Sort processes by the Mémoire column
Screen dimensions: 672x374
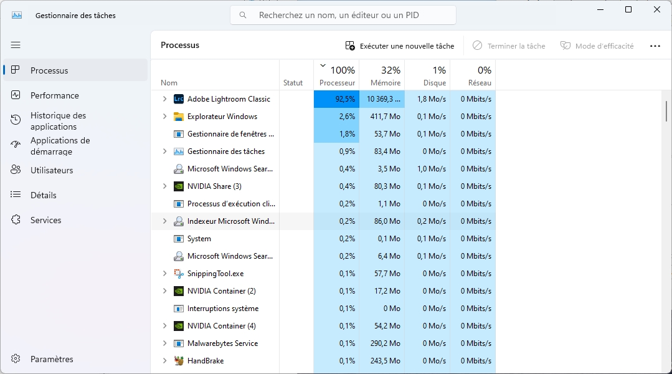coord(382,75)
